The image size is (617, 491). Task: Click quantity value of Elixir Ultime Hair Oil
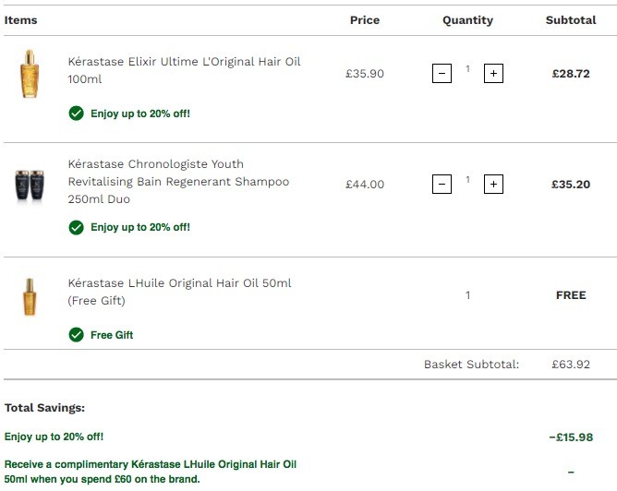click(467, 69)
